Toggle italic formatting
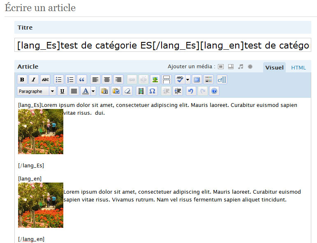 pyautogui.click(x=34, y=80)
